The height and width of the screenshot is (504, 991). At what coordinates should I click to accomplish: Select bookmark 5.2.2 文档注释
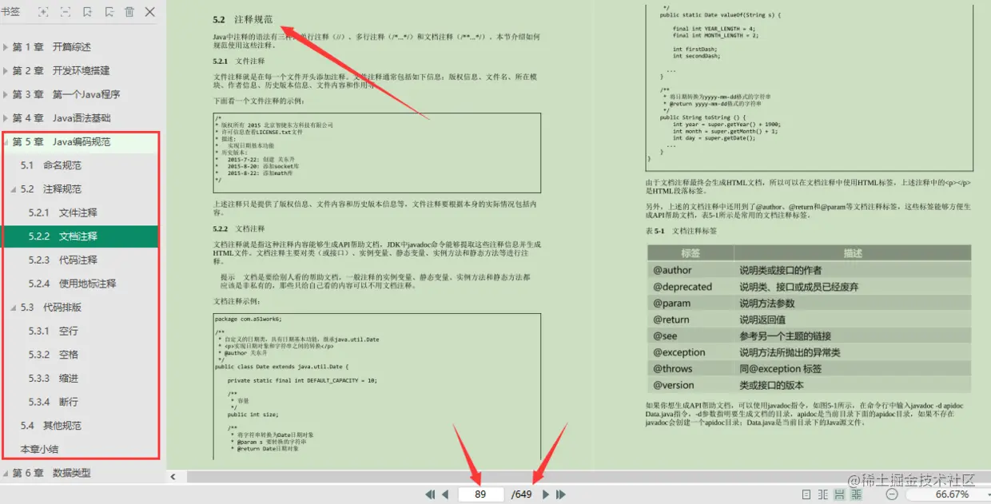[63, 236]
